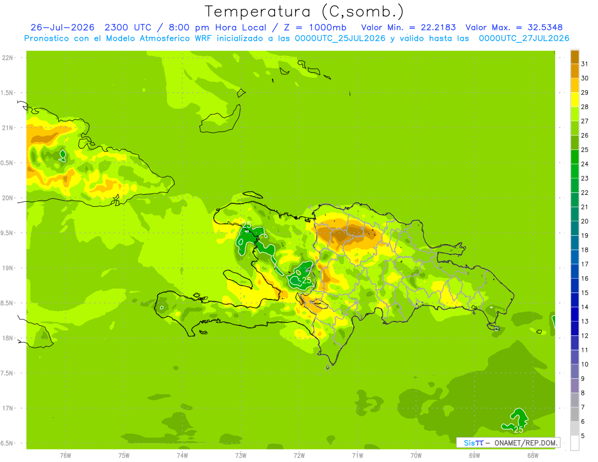Click the "72W" longitude label

[299, 456]
